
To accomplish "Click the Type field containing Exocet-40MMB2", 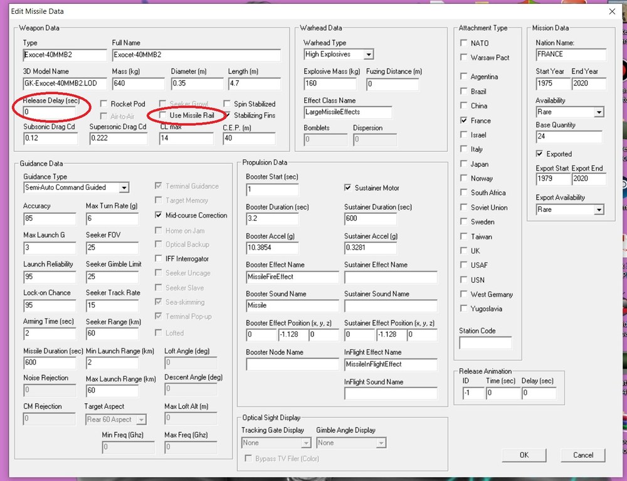I will click(x=65, y=55).
